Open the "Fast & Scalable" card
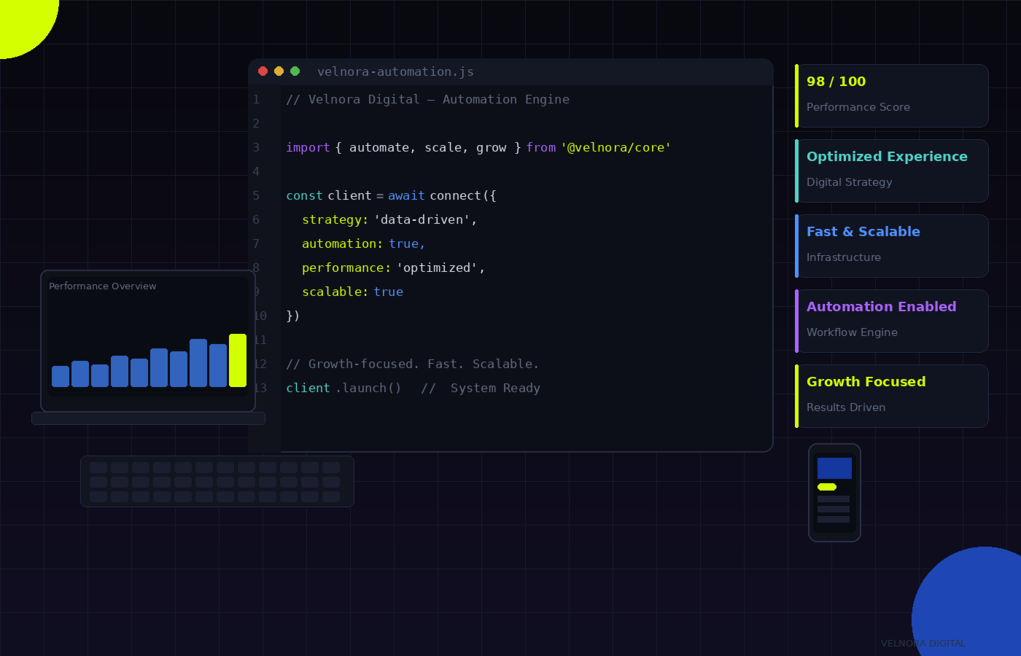 tap(892, 246)
